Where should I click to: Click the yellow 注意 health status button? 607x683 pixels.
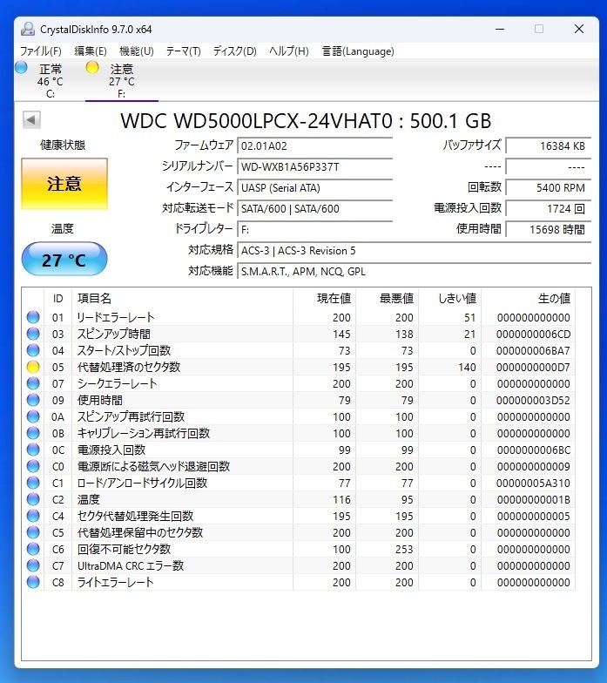tap(64, 184)
